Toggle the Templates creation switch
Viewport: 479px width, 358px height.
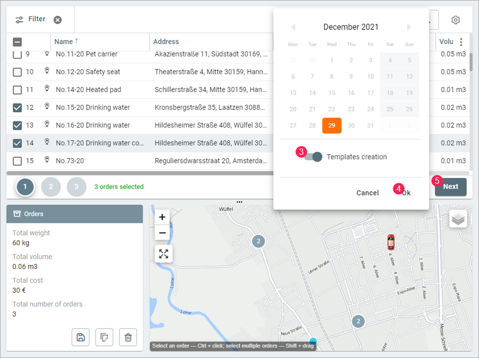314,157
